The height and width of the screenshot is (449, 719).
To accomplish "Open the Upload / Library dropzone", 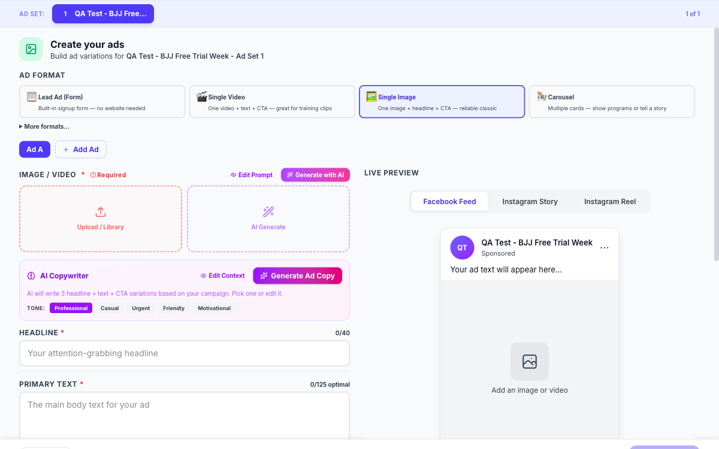I will click(101, 219).
